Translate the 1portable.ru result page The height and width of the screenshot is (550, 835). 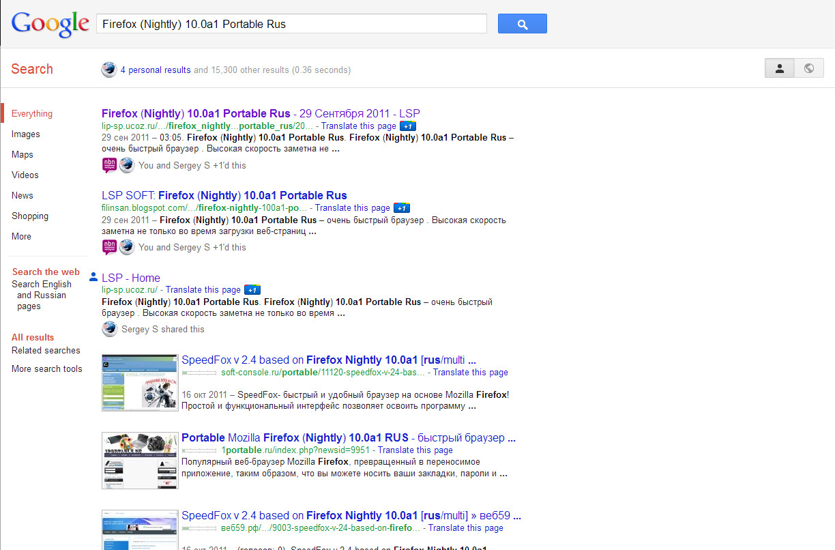(x=415, y=450)
